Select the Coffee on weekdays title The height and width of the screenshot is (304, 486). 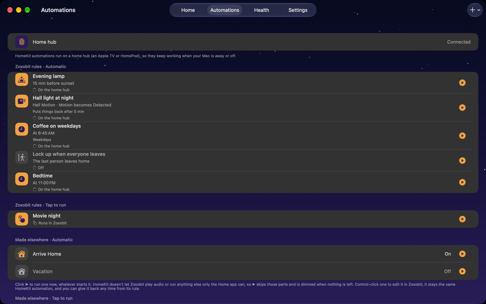pos(57,126)
